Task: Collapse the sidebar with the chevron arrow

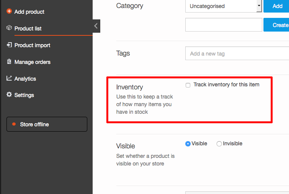Action: (x=96, y=26)
